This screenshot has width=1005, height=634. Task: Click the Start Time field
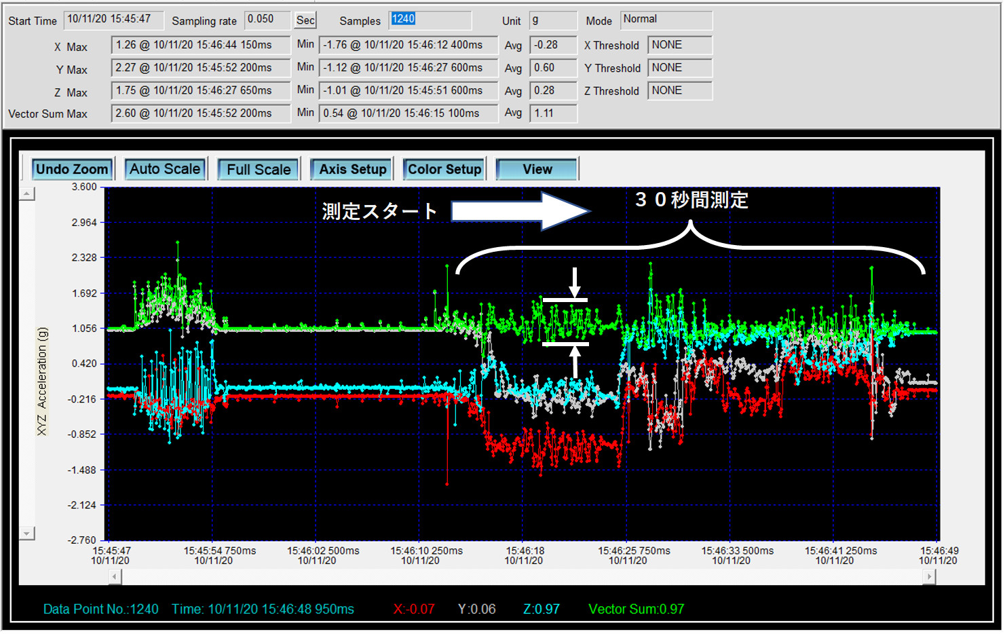click(114, 20)
